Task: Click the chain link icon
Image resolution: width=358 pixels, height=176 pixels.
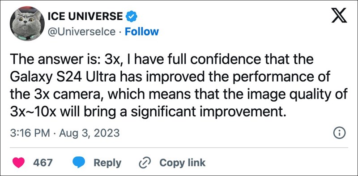Action: click(145, 163)
